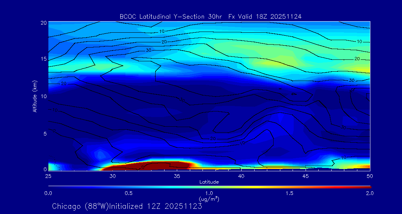Click colorbar value label "1.5"
Image resolution: width=402 pixels, height=214 pixels.
(x=290, y=193)
